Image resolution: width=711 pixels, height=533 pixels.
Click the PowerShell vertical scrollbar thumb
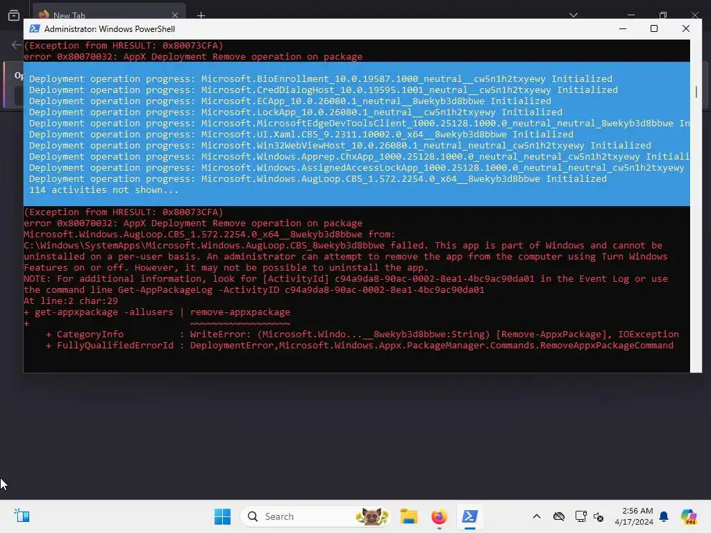pos(696,92)
